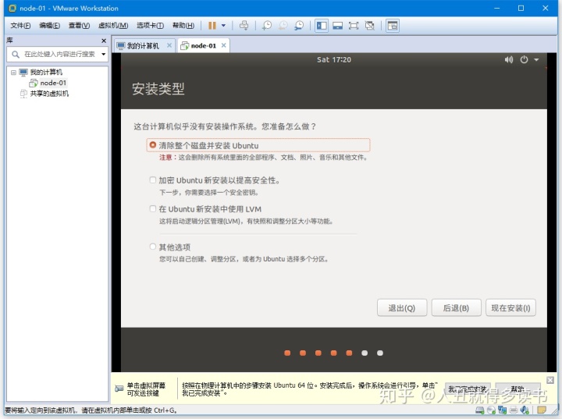Open the library search filter dropdown arrow
Viewport: 562px width, 419px height.
click(104, 55)
